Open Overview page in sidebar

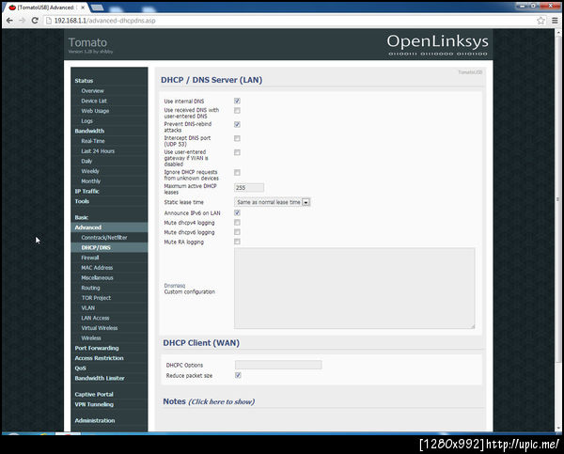[92, 91]
